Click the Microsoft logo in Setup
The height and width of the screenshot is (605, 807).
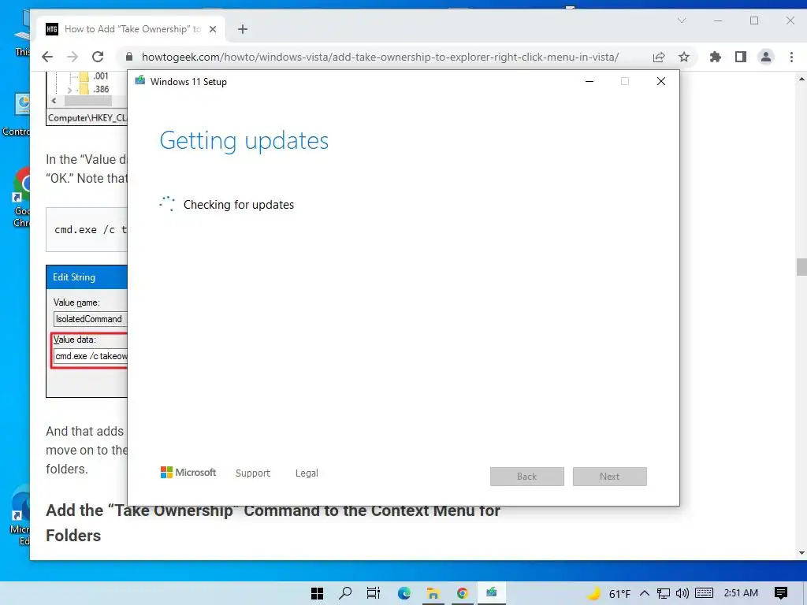point(188,473)
